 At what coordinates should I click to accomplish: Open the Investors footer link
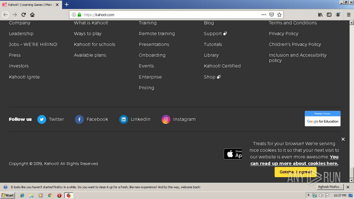click(19, 66)
